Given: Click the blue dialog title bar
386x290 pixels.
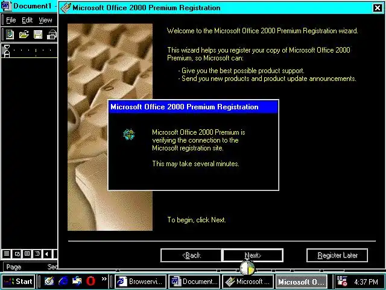Looking at the screenshot, I should [194, 107].
